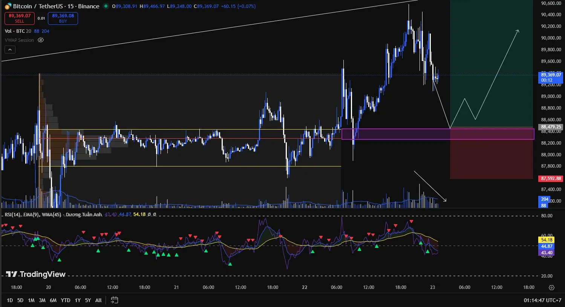The height and width of the screenshot is (307, 565).
Task: Click the green market status dot
Action: pos(106,6)
